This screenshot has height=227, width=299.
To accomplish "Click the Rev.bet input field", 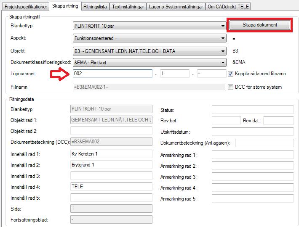I will pyautogui.click(x=226, y=121).
